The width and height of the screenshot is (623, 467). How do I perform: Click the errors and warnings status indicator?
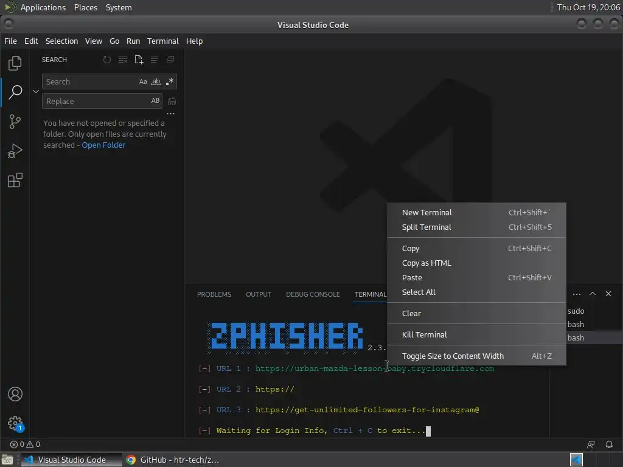point(26,445)
